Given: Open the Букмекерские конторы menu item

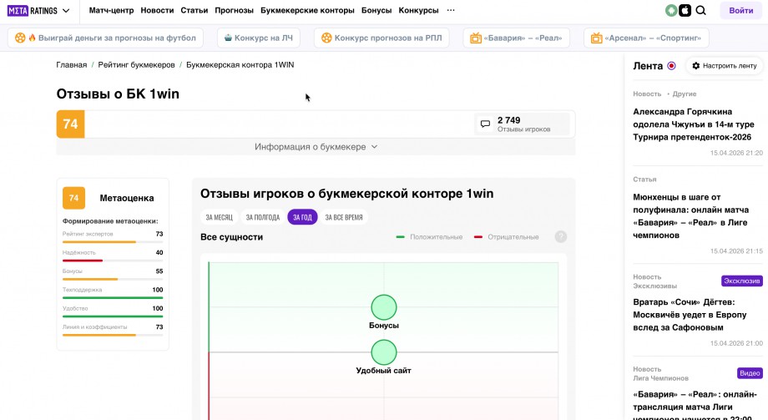Looking at the screenshot, I should click(307, 10).
